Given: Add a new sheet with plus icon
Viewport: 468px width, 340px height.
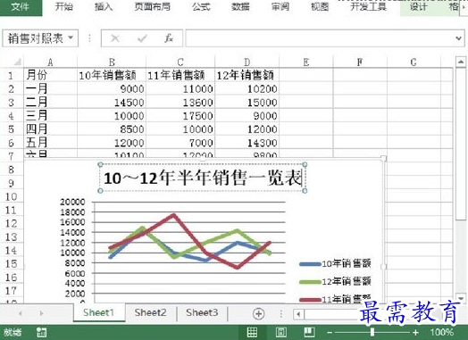Looking at the screenshot, I should [x=258, y=314].
